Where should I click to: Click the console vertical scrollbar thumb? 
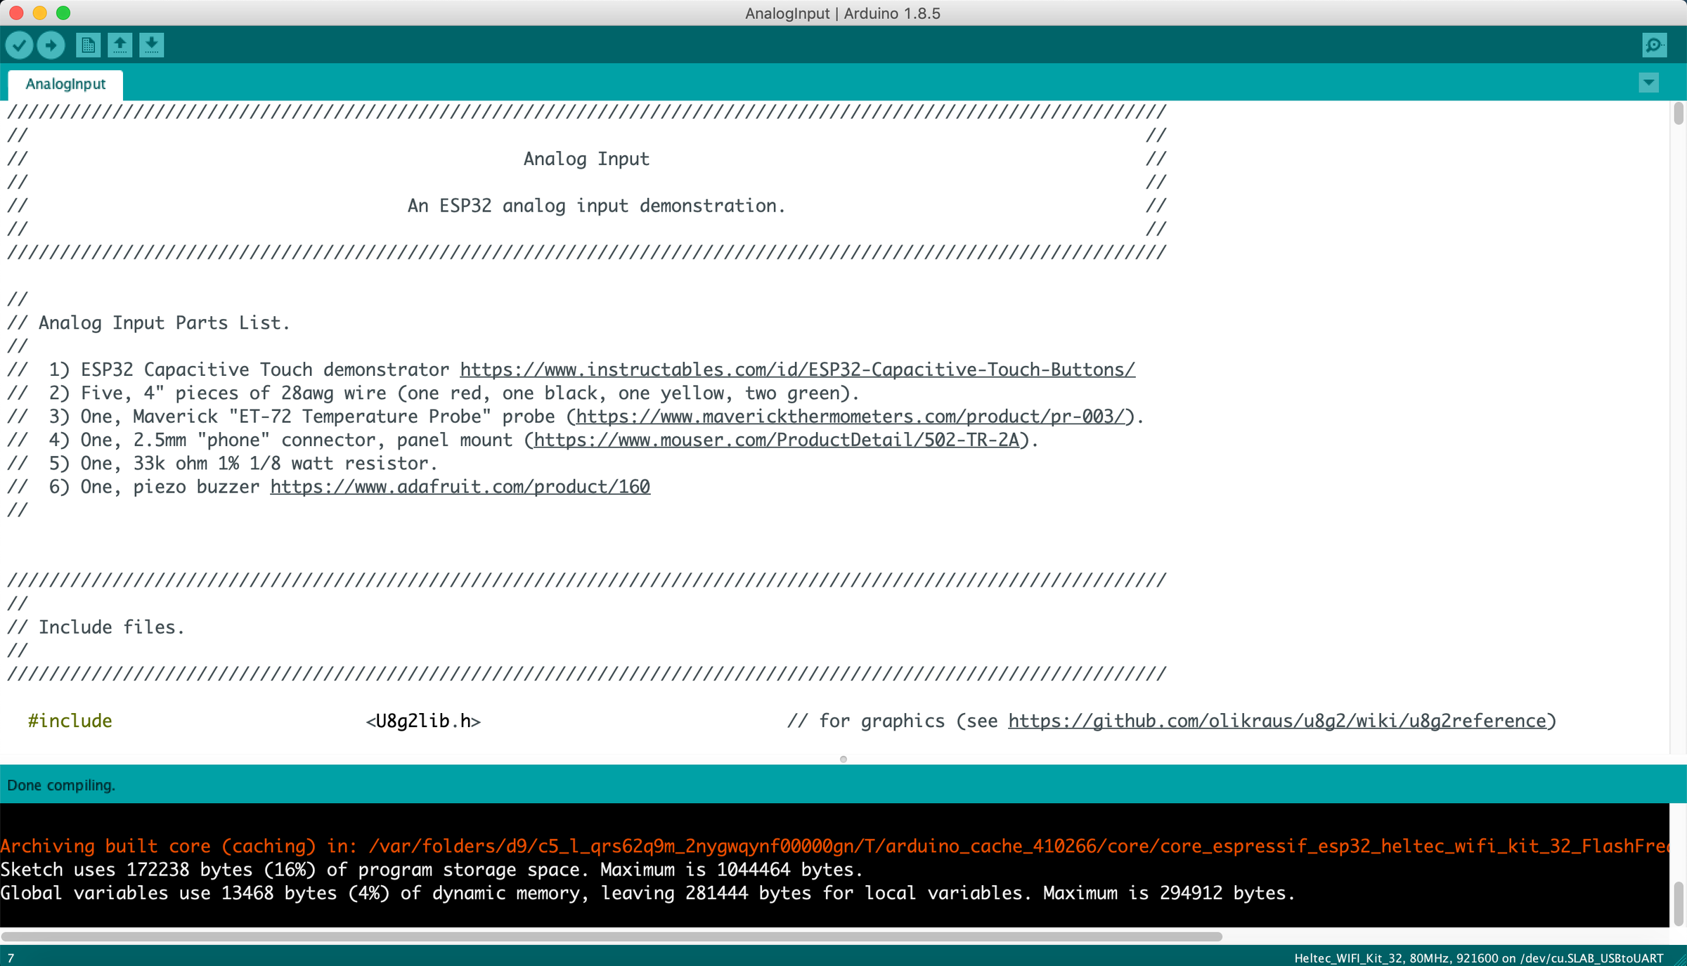pos(1679,903)
